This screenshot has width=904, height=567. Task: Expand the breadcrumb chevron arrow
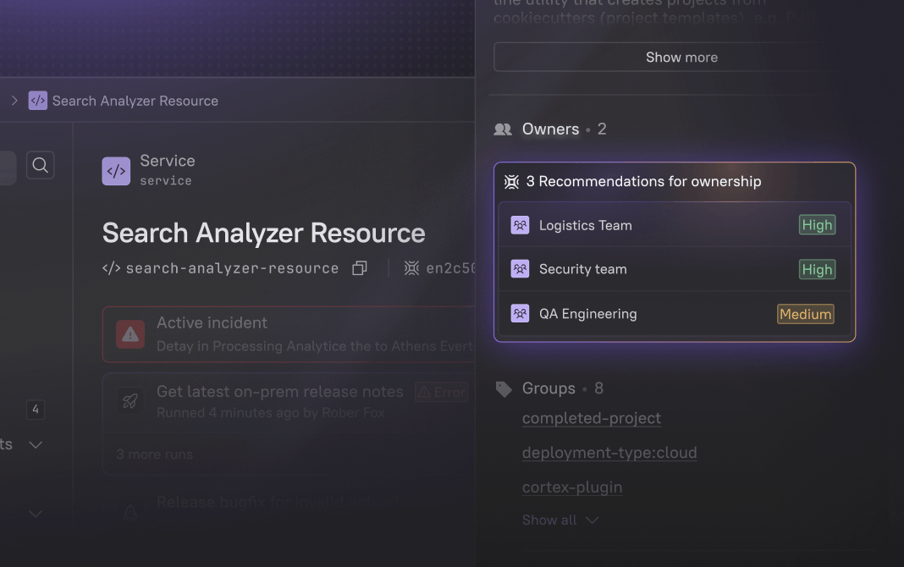pos(14,101)
